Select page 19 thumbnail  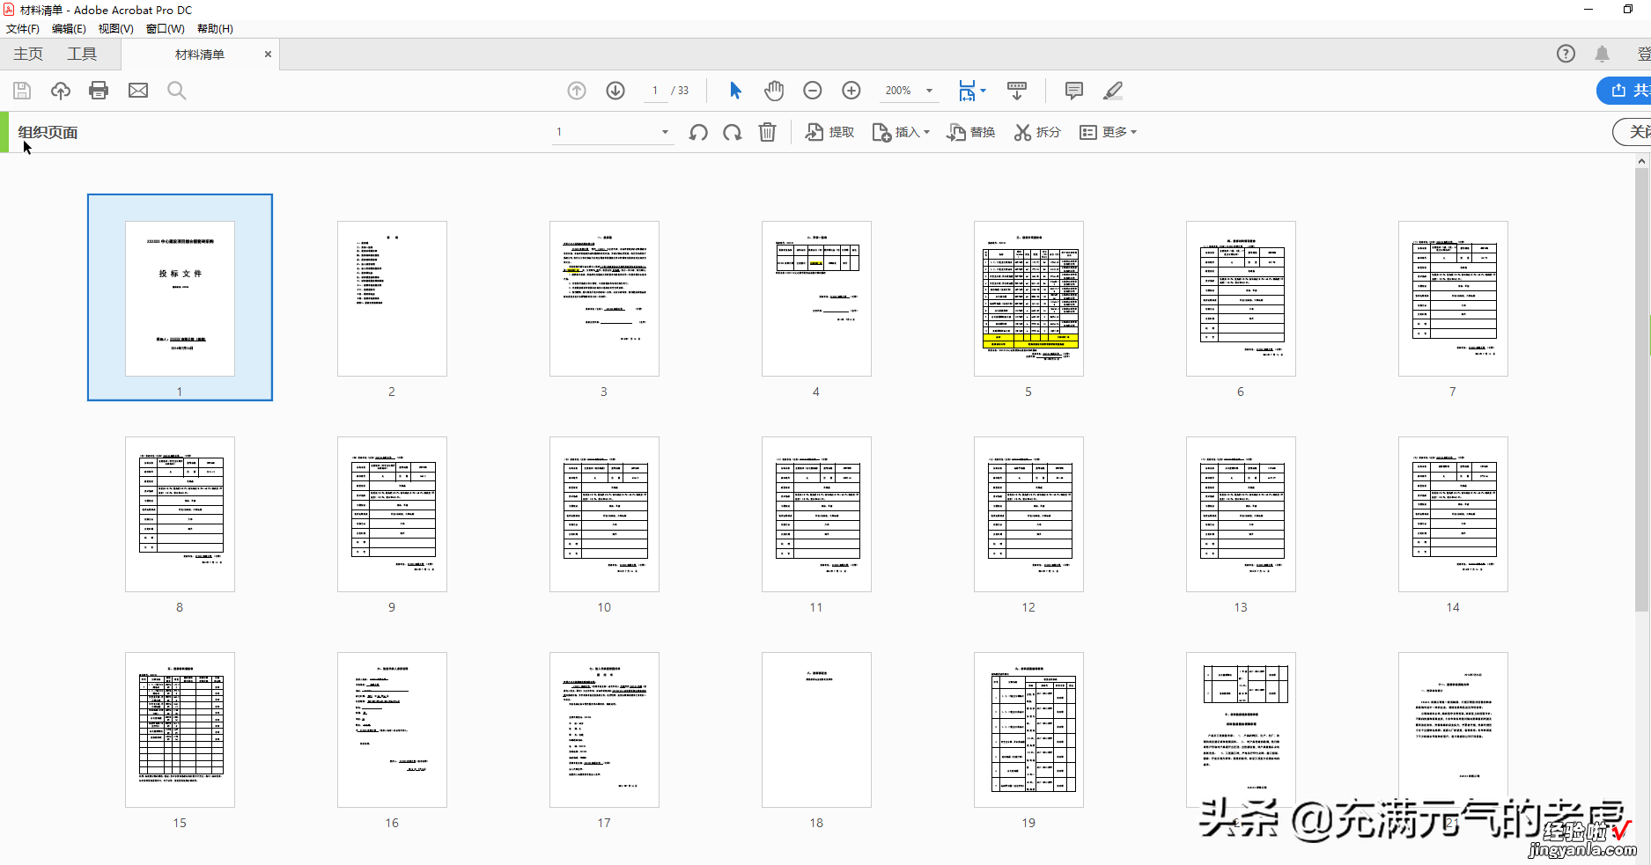pos(1028,729)
